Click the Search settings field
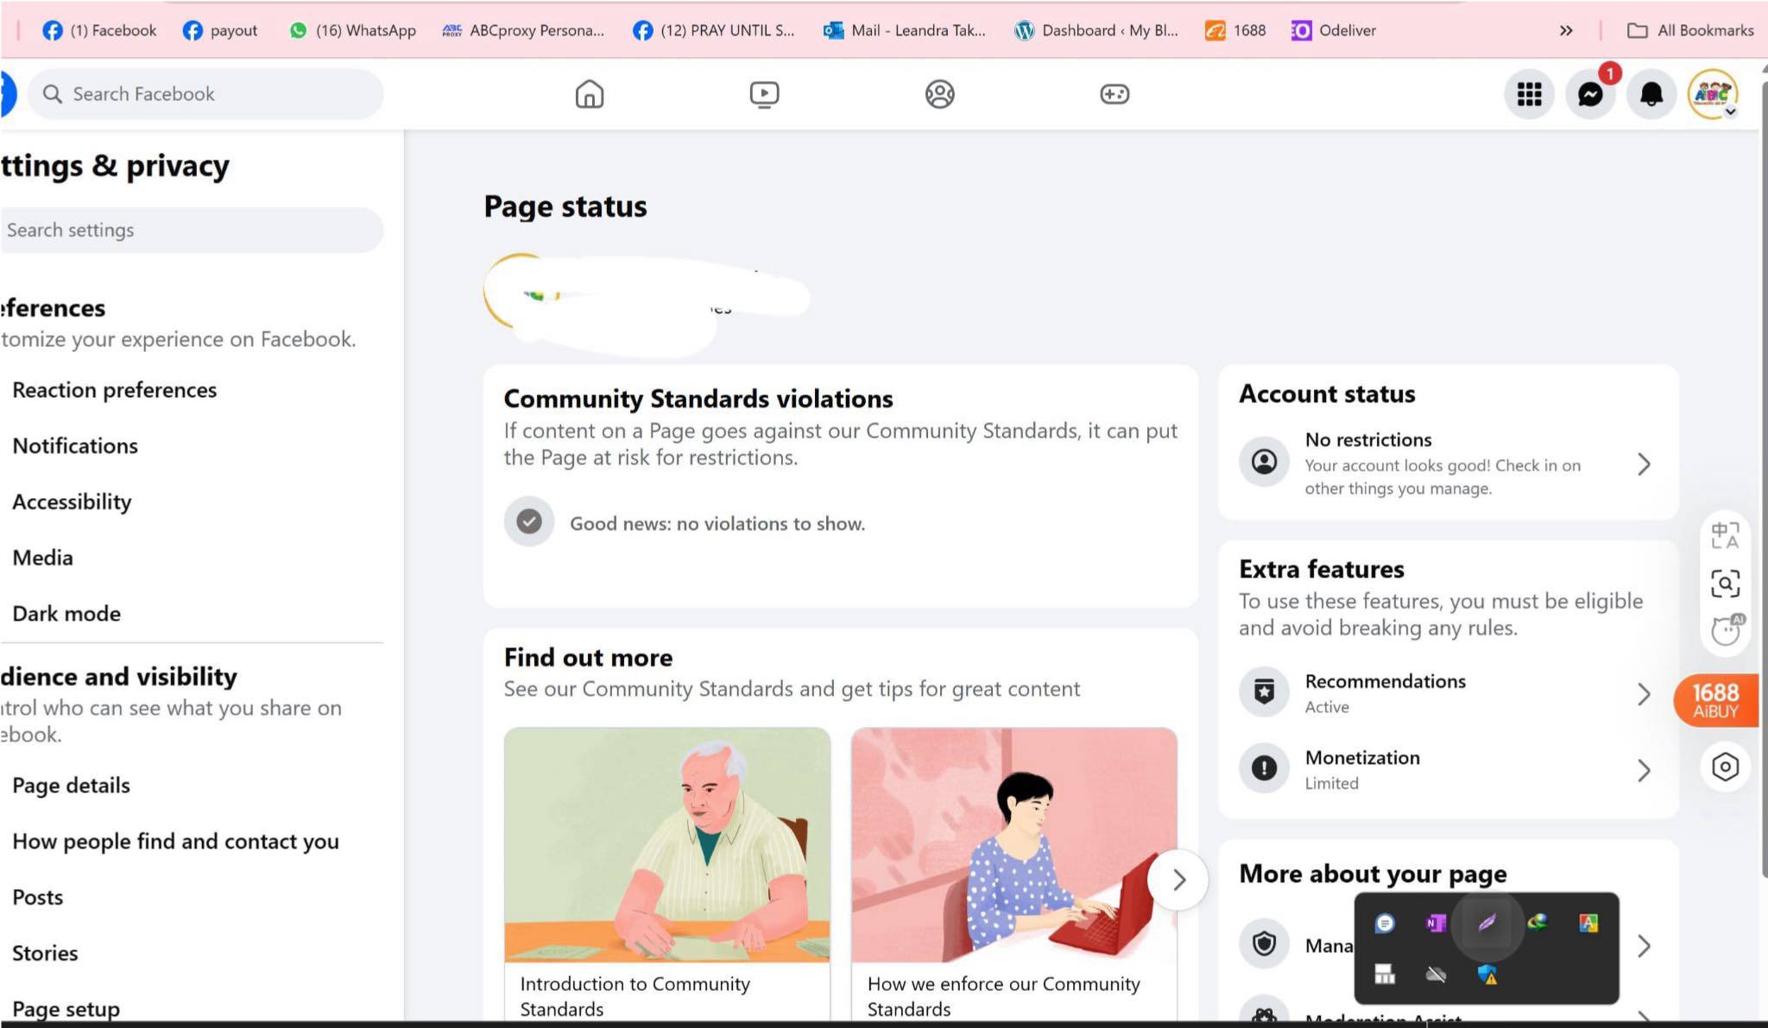 pos(191,230)
